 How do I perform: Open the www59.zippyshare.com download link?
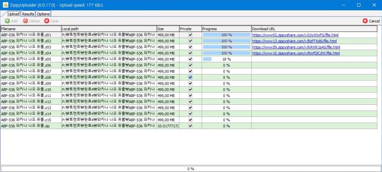coord(296,47)
